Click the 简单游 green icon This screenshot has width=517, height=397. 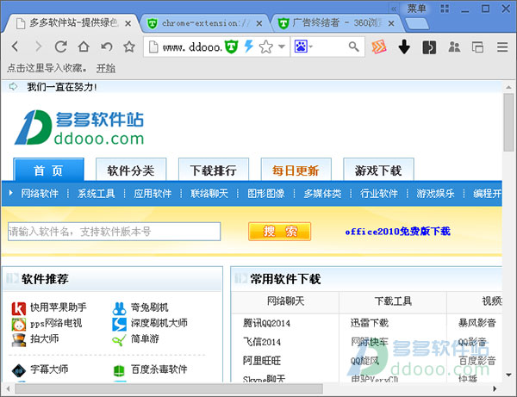119,340
